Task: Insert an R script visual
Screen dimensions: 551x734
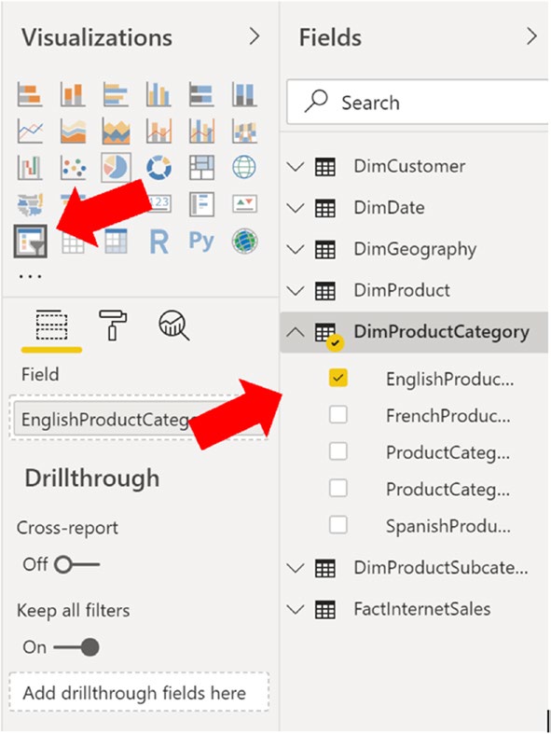Action: coord(158,242)
